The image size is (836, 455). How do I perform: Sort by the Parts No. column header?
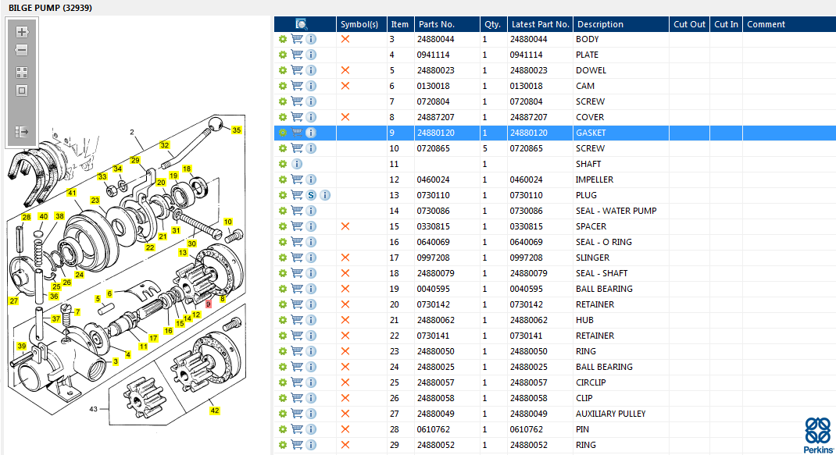(x=437, y=24)
